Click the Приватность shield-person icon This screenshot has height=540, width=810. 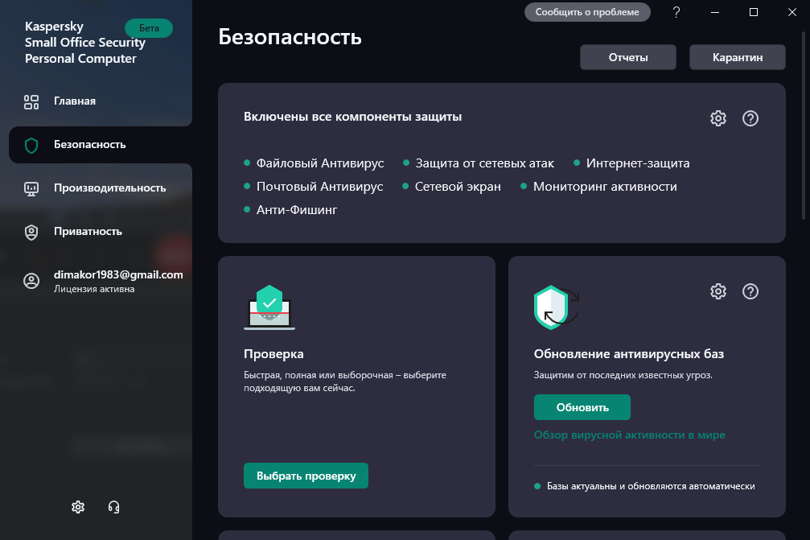coord(31,232)
